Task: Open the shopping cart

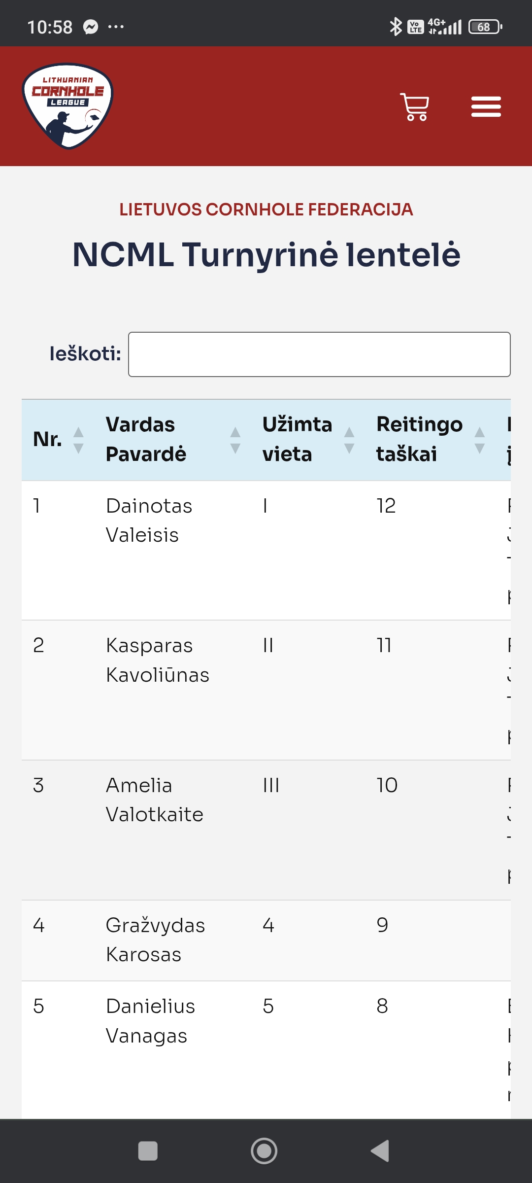Action: (415, 107)
